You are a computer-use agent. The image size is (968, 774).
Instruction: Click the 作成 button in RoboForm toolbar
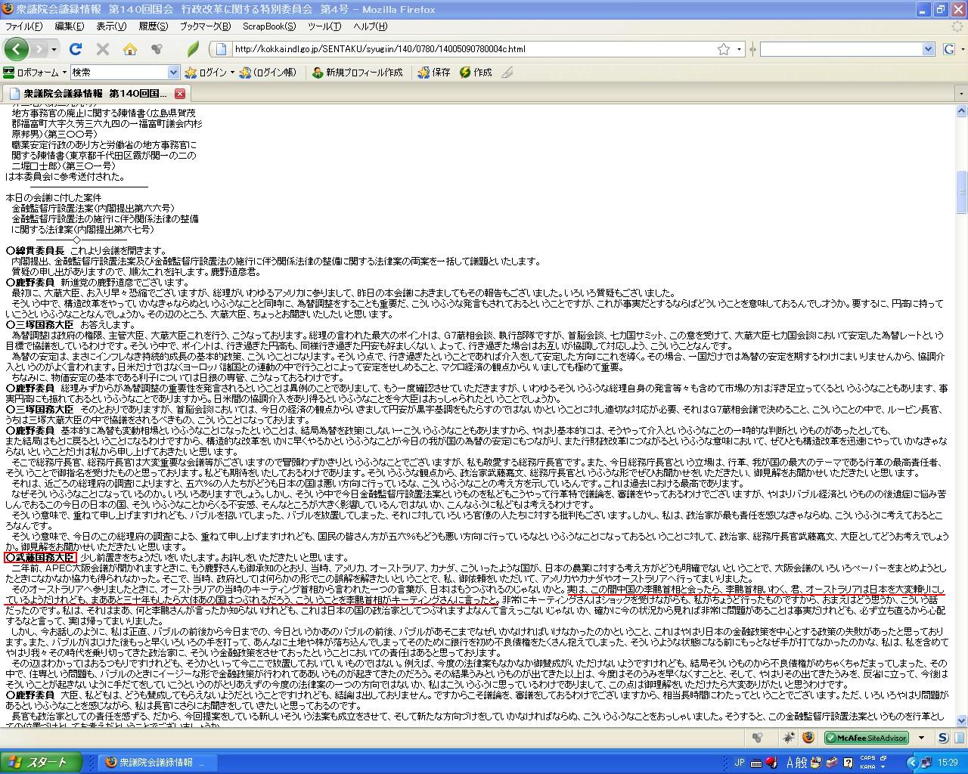click(476, 73)
